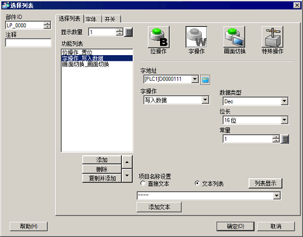
Task: Click the 部件ID LP_0000 field
Action: [25, 25]
